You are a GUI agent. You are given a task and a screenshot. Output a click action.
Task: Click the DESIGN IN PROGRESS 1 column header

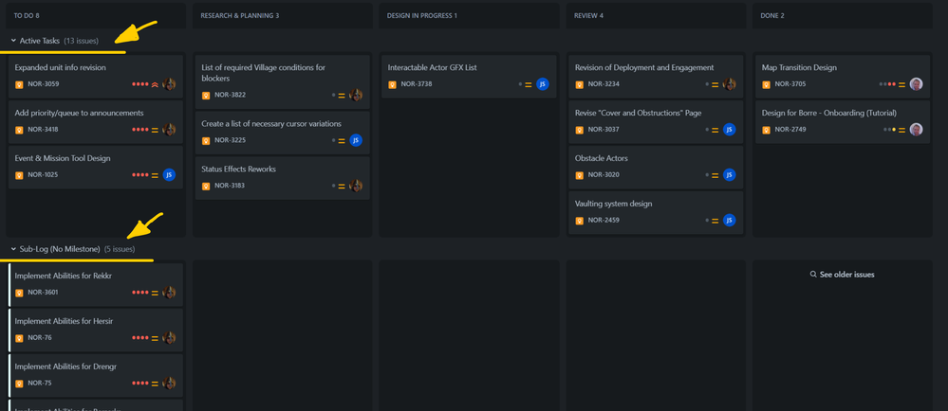pos(469,16)
